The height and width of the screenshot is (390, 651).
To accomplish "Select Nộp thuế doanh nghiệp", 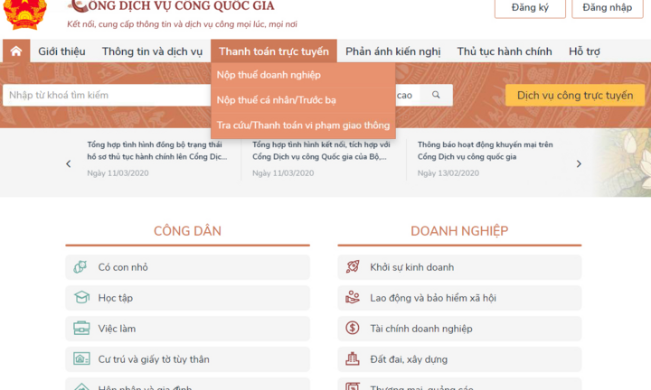I will [303, 75].
